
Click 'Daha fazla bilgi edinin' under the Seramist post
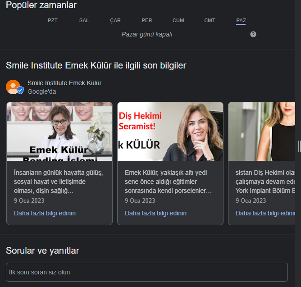coord(155,213)
